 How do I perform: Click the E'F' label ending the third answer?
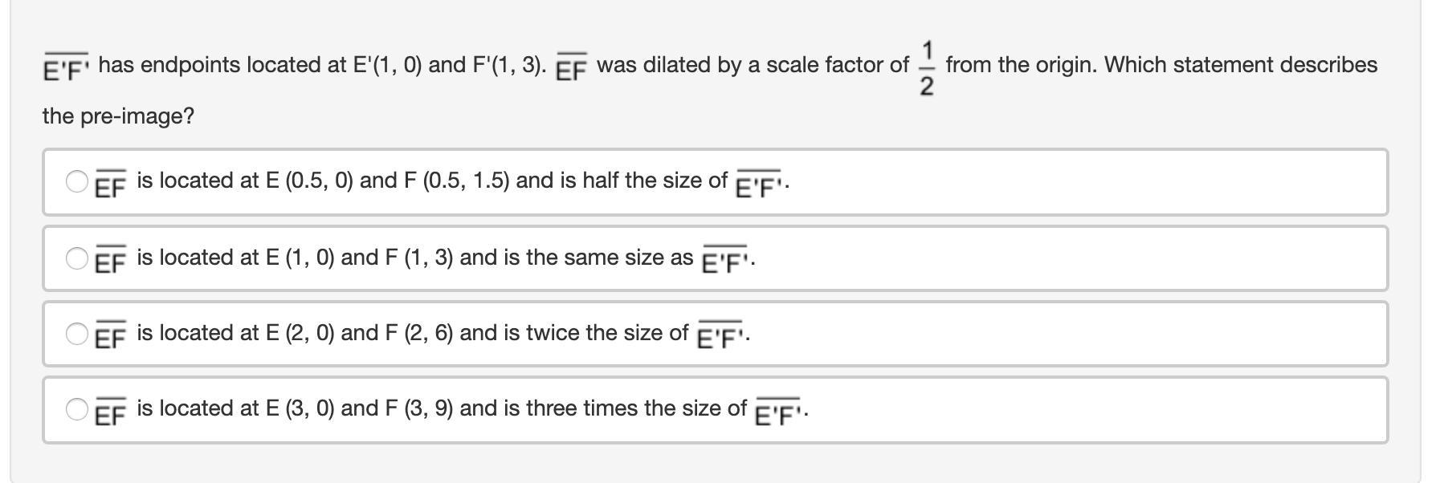(720, 338)
